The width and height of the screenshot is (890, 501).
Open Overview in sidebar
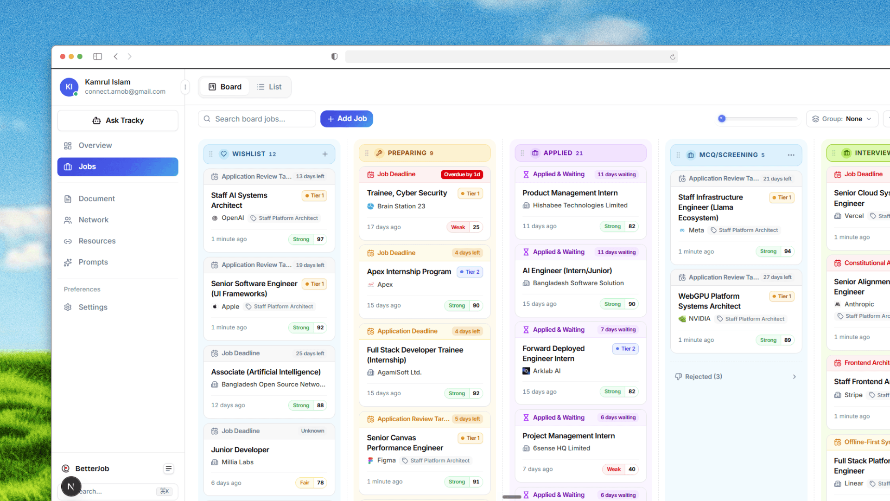118,146
